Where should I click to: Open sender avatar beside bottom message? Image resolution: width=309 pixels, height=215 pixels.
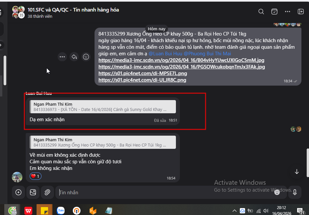pos(17,177)
